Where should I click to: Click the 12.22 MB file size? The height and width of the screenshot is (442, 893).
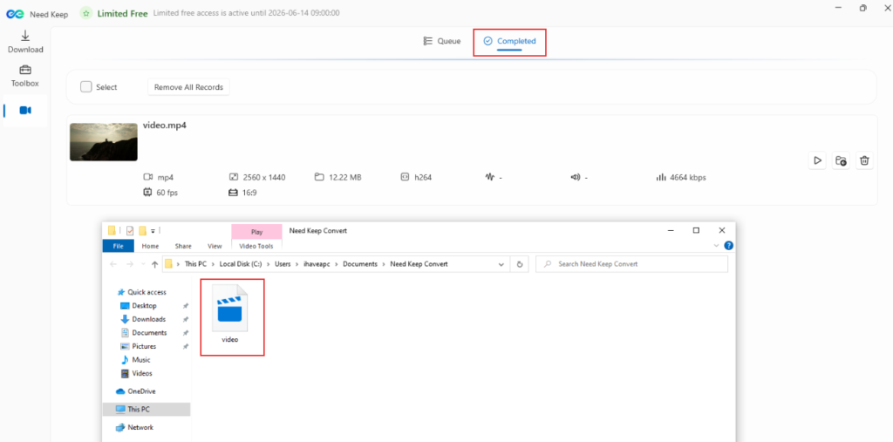345,178
